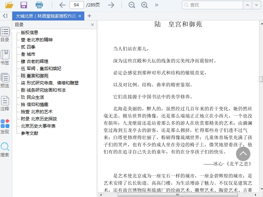Click the line 它们直接源于中国书法中的美学修养。
The width and height of the screenshot is (263, 197).
click(x=153, y=97)
